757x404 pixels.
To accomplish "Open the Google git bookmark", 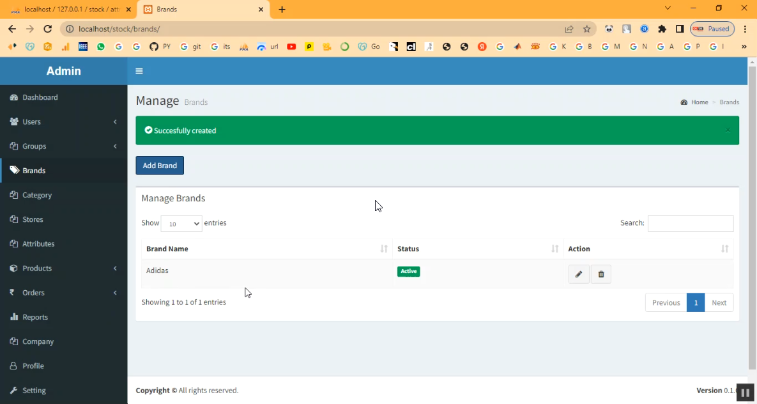I will [190, 47].
